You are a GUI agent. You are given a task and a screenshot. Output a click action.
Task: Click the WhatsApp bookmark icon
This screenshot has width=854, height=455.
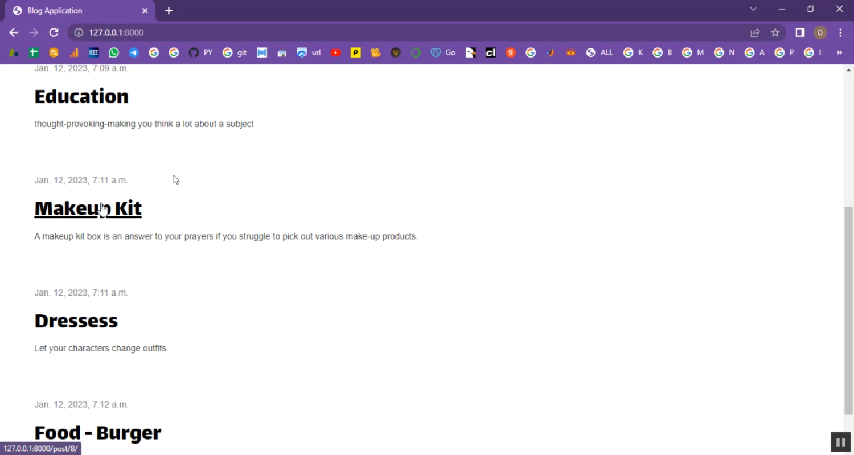coord(114,52)
